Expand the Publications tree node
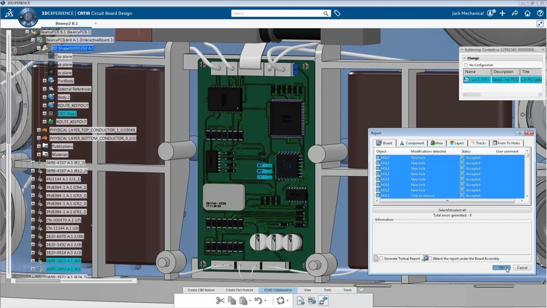This screenshot has height=308, width=547. click(39, 147)
